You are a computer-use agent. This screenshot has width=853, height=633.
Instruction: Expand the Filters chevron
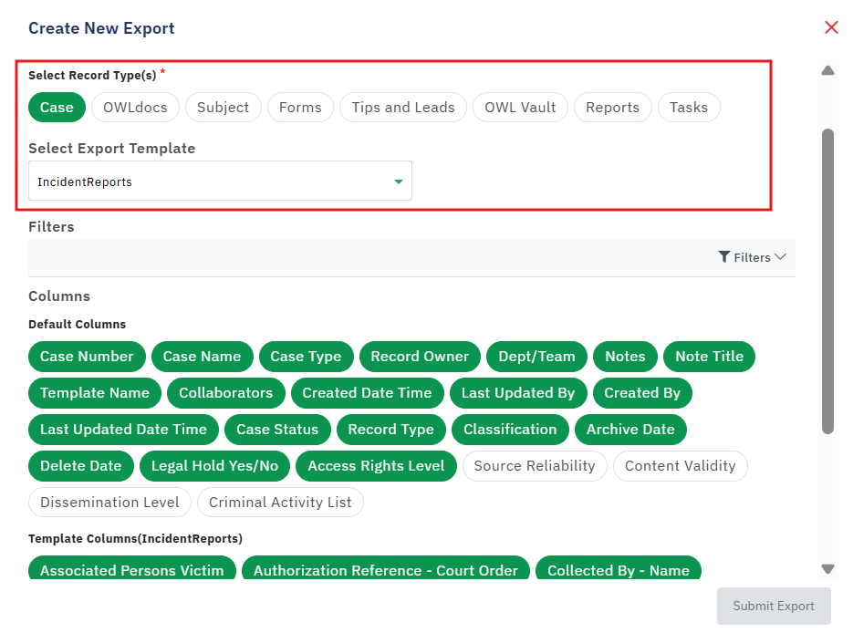tap(780, 256)
